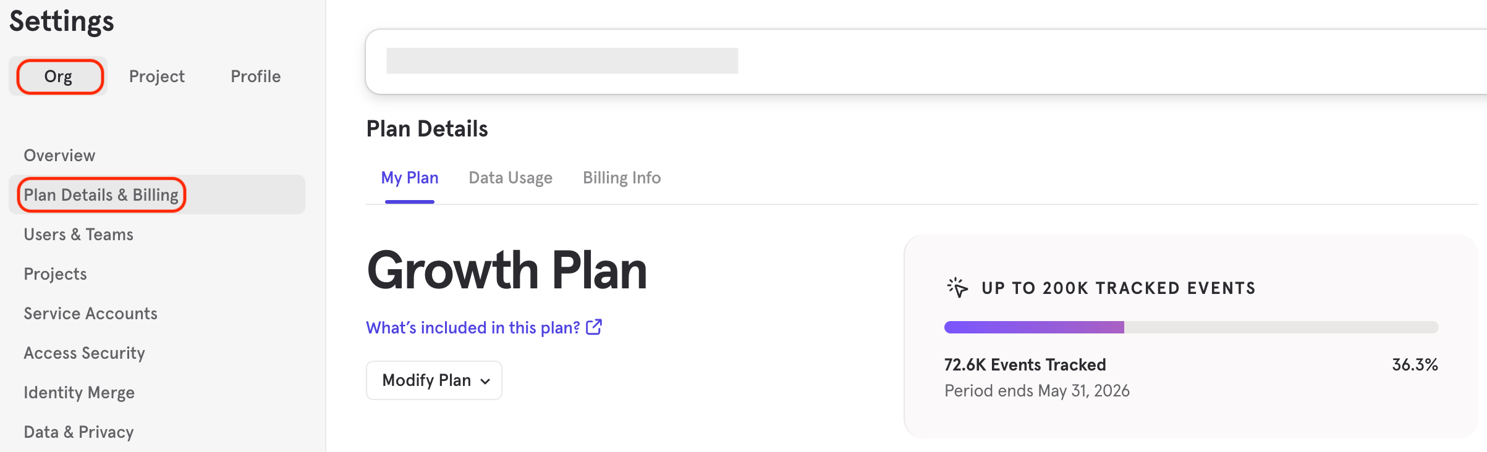
Task: Switch to the Profile settings tab
Action: pyautogui.click(x=256, y=76)
